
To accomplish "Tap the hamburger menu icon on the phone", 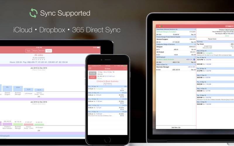I will pos(90,68).
